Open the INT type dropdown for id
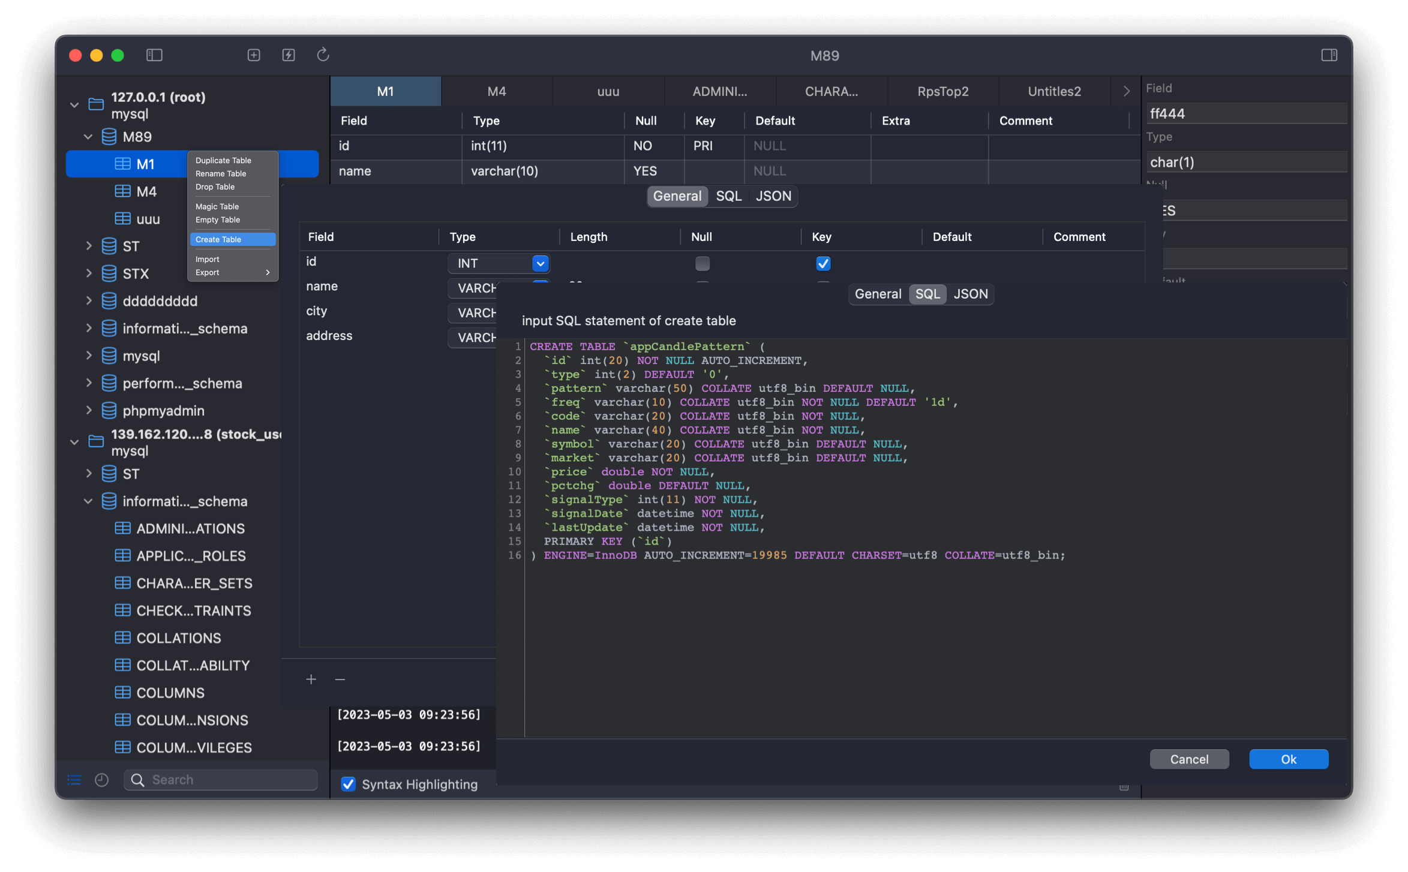 point(540,263)
